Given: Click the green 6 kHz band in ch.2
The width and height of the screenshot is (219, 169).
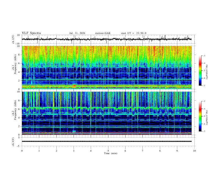Looking at the screenshot, I should point(107,108).
